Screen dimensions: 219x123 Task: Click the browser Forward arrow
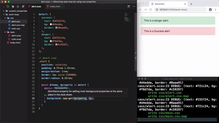coord(145,10)
